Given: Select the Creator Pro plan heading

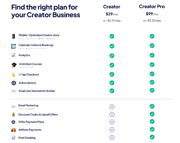Looking at the screenshot, I should tap(152, 7).
